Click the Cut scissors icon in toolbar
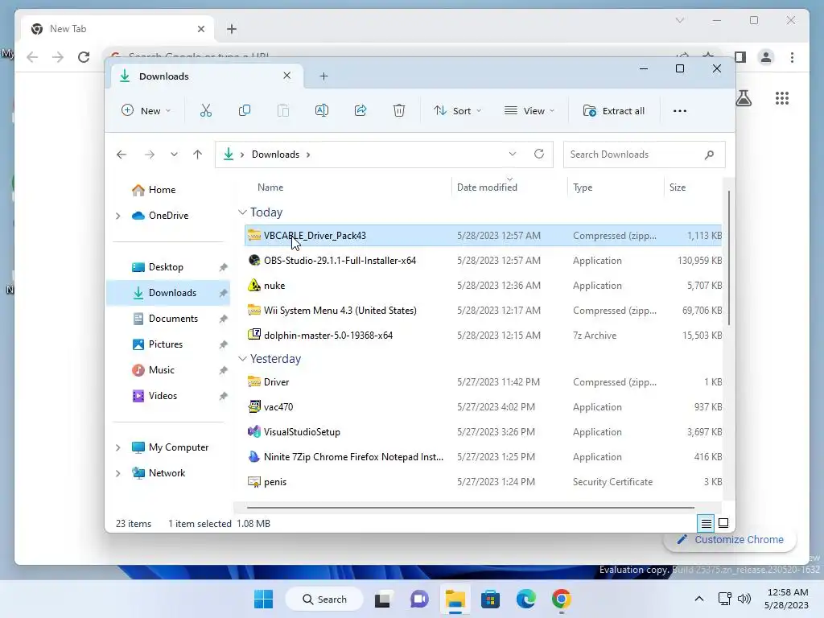Screen dimensions: 824x618 tap(205, 111)
